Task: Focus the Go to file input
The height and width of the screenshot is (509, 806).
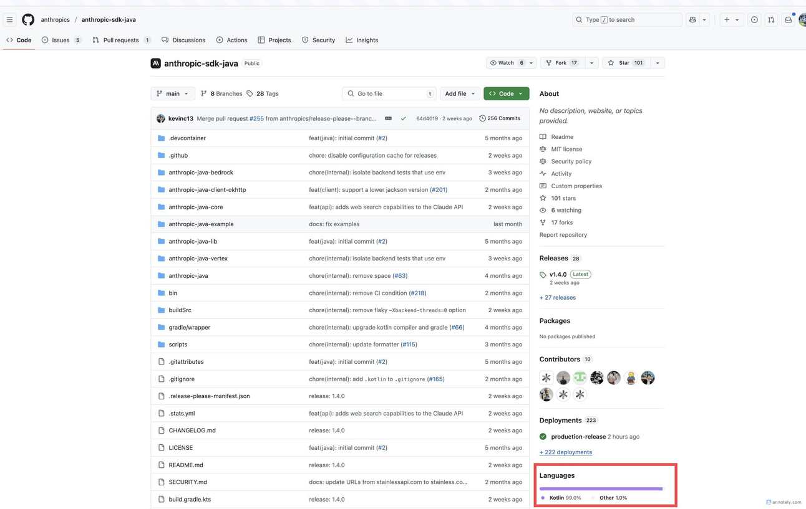Action: click(390, 93)
